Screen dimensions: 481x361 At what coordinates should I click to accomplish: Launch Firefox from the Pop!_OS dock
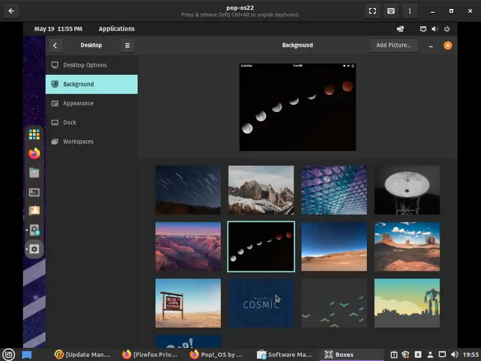click(34, 154)
